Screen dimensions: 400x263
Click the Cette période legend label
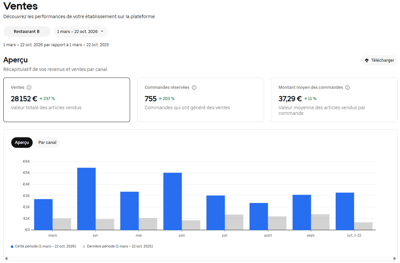46,247
